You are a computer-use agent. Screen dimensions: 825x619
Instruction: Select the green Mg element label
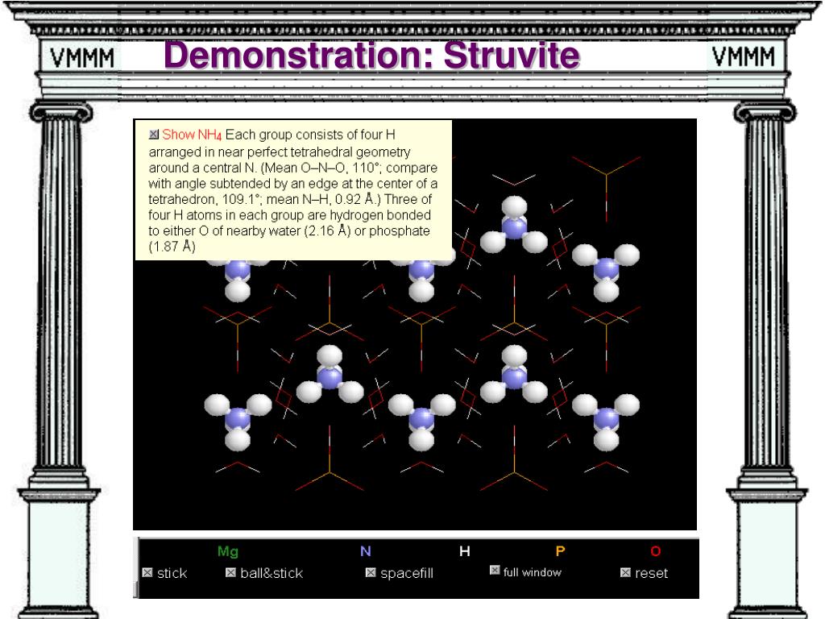tap(228, 551)
